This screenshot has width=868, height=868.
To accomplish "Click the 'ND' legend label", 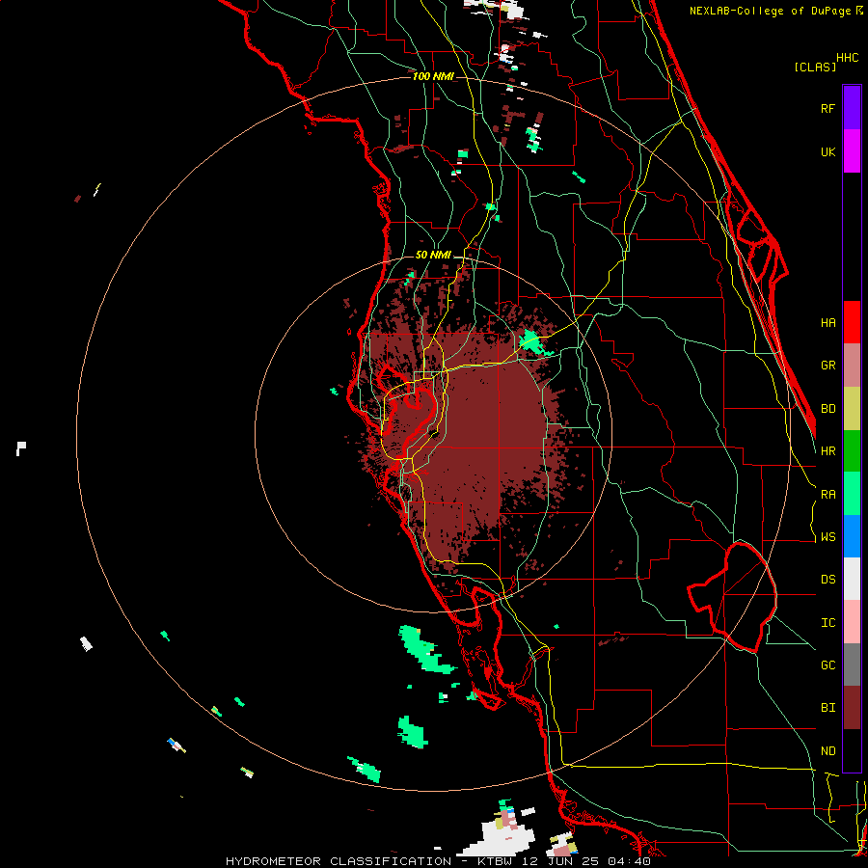I will point(827,751).
